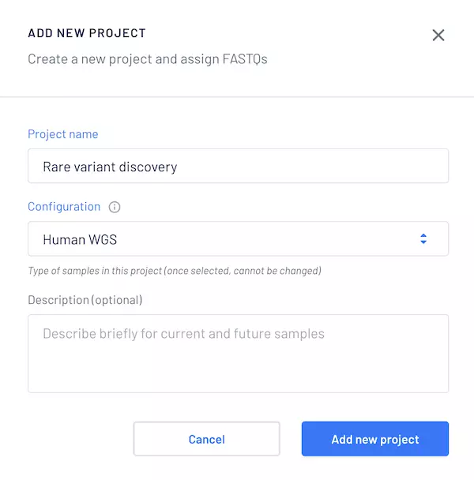Submit with Add new project button
The image size is (474, 480).
(374, 439)
